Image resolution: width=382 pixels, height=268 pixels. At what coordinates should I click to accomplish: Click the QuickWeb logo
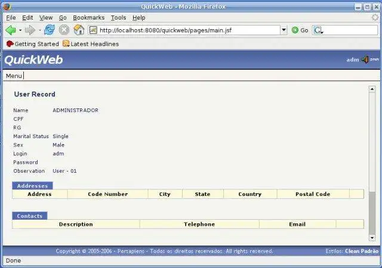33,60
